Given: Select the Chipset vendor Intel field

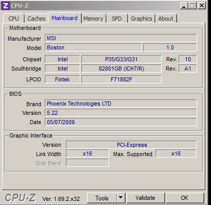Looking at the screenshot, I should [x=62, y=59].
